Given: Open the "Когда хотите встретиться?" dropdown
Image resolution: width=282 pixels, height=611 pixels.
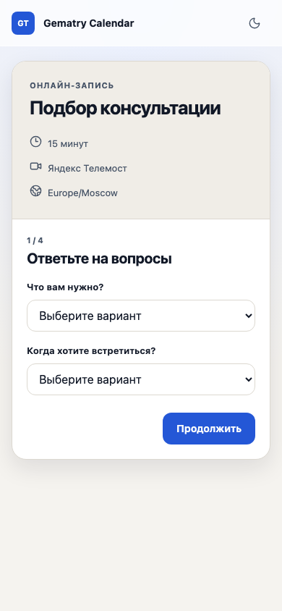Looking at the screenshot, I should [141, 379].
